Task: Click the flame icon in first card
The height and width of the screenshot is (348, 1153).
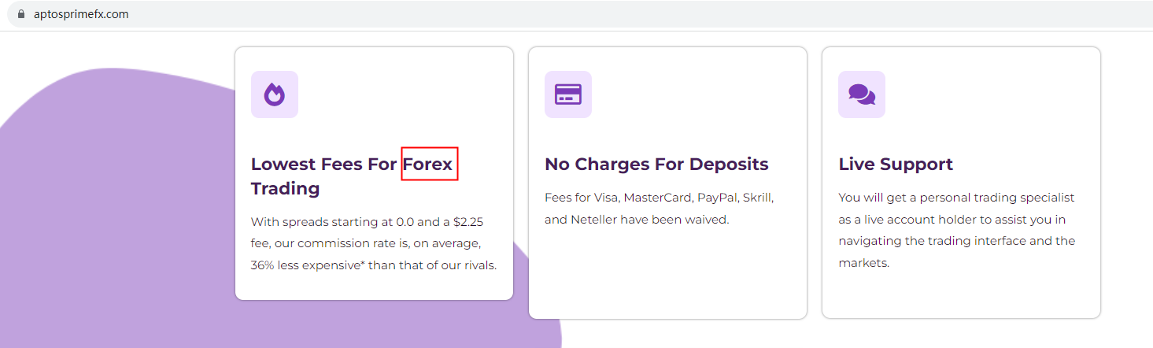Action: 274,94
